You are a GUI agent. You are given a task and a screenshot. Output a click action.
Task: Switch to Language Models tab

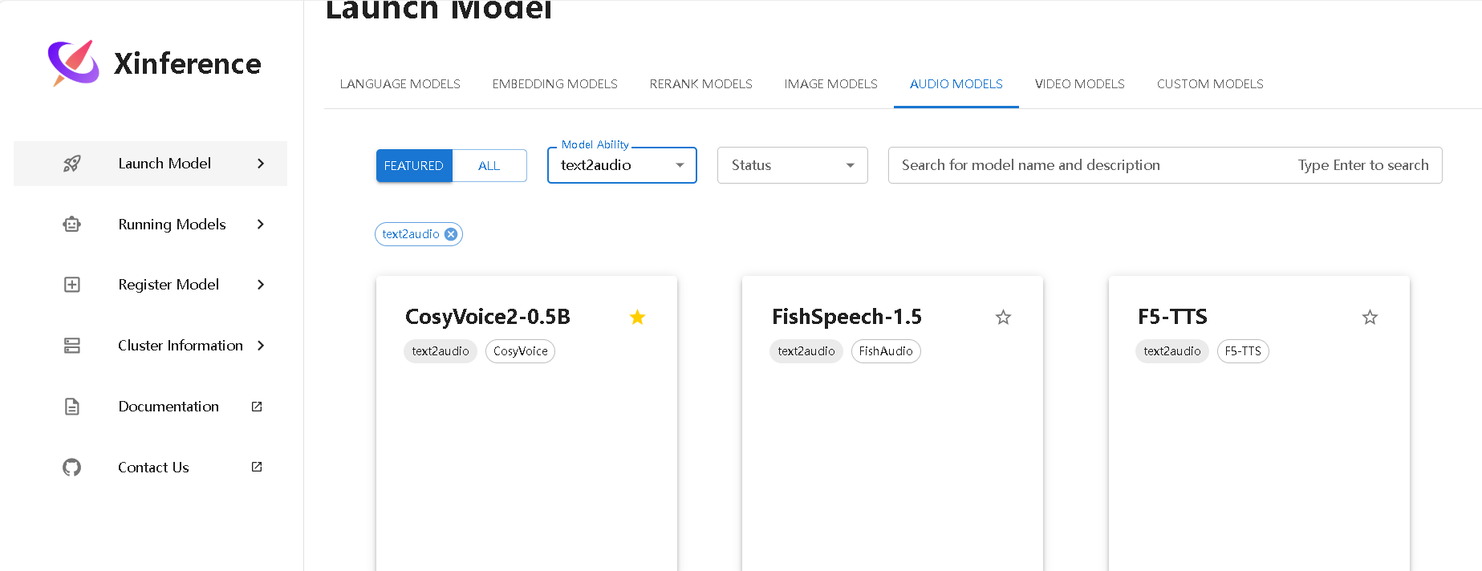[400, 84]
